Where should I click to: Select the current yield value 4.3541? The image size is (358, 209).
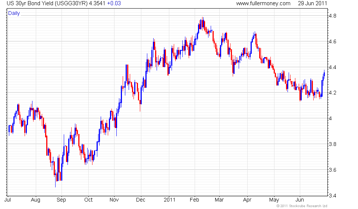coord(97,3)
